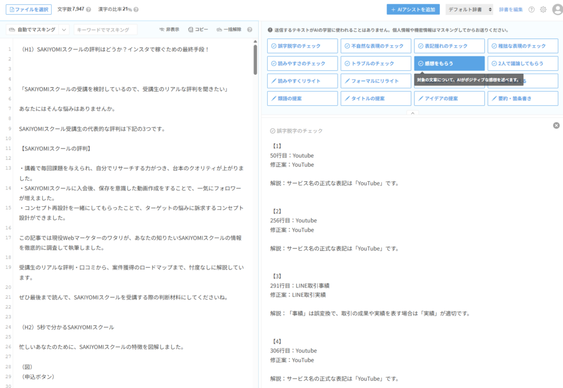The image size is (563, 388).
Task: Select 2人で議論してもらう
Action: [523, 64]
